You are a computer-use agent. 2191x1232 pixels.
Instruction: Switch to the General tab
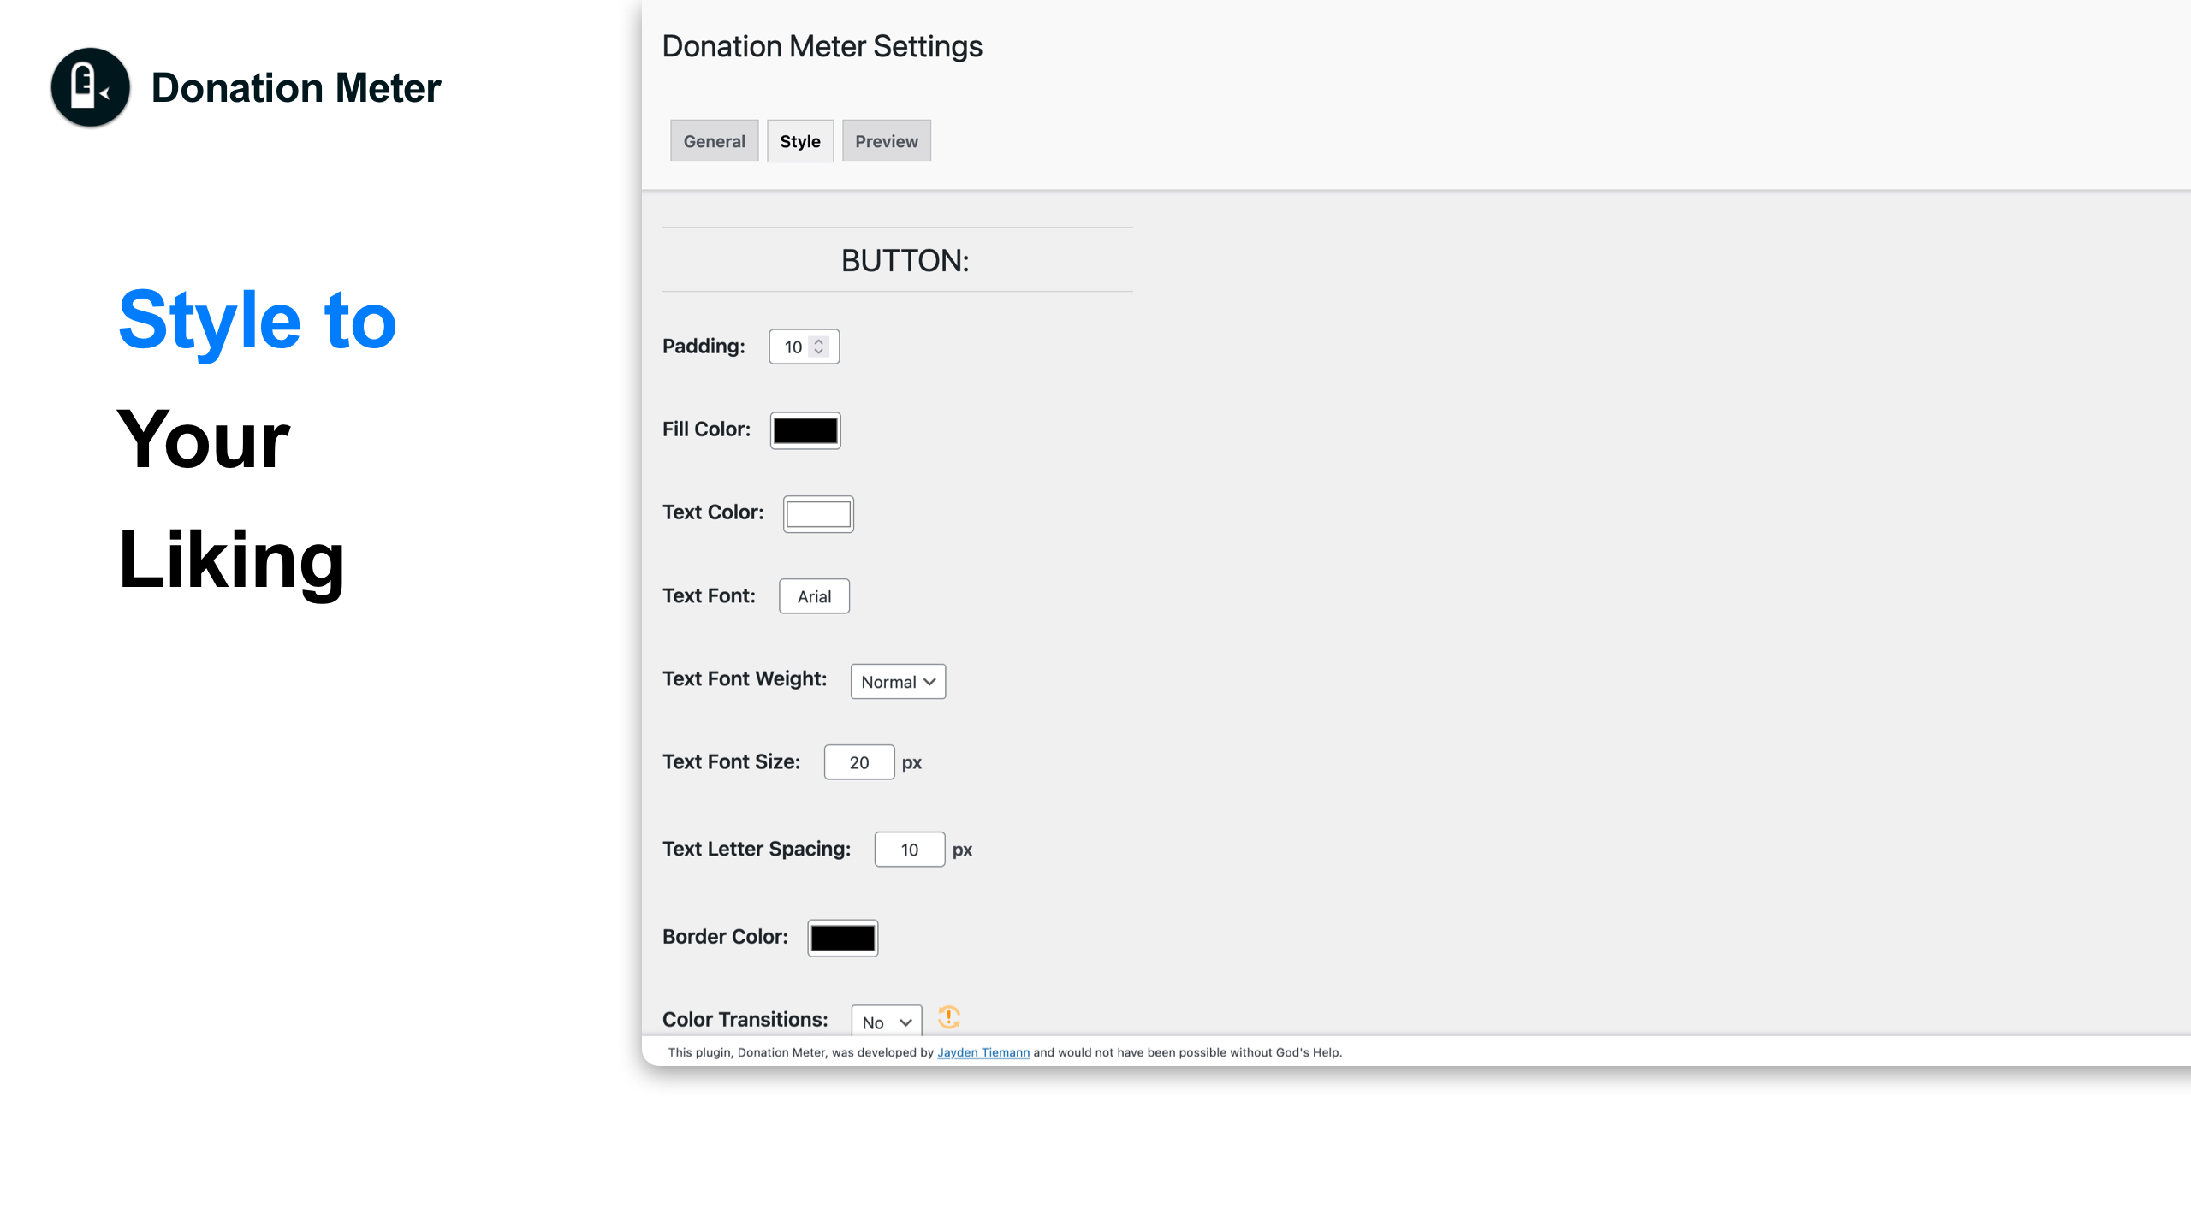click(x=714, y=141)
